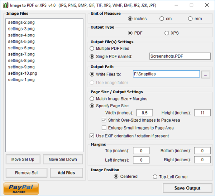Click the Width (inches) field
215x196 pixels.
(x=144, y=113)
